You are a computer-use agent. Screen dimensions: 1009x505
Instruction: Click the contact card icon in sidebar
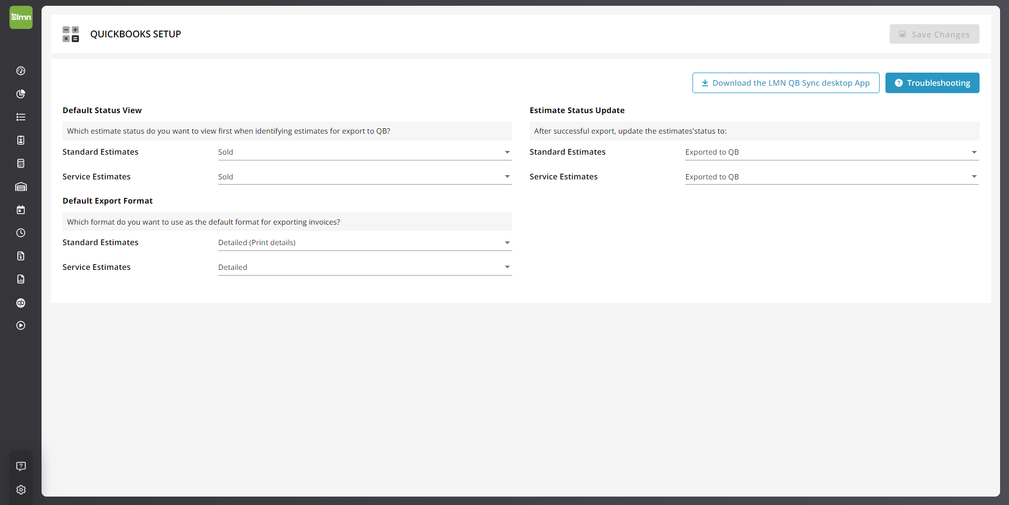pyautogui.click(x=21, y=140)
